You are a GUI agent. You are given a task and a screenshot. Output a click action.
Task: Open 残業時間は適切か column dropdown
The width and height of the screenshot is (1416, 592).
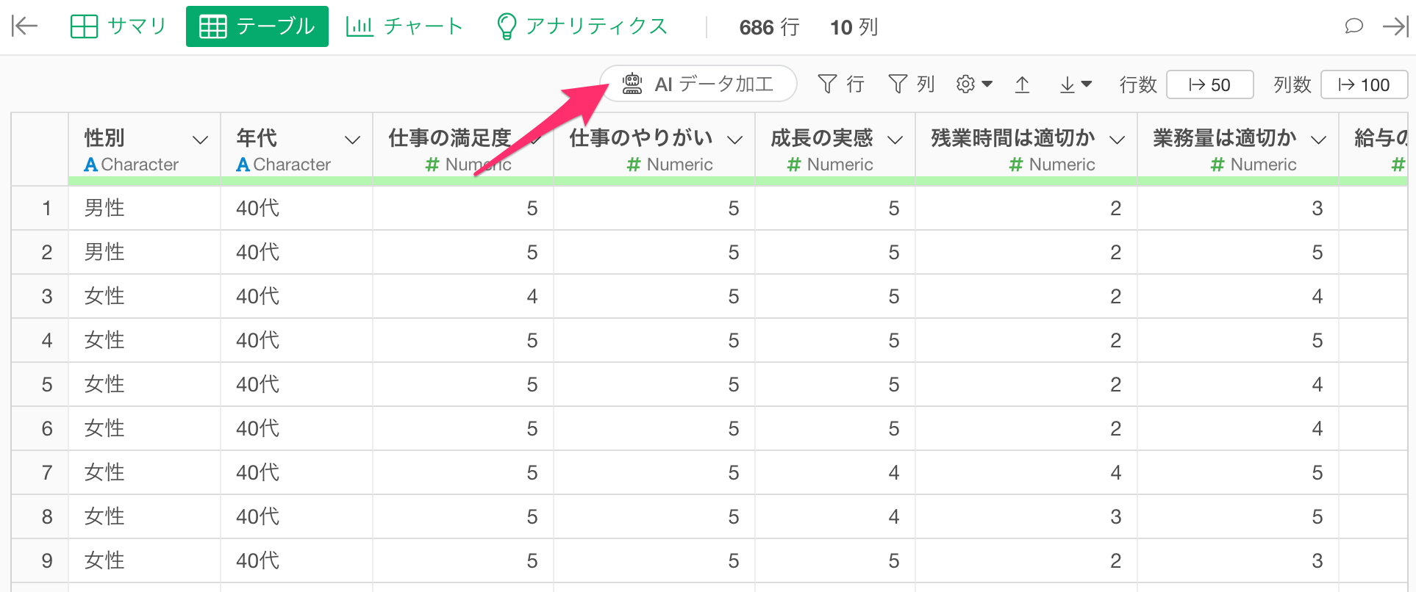point(1117,140)
